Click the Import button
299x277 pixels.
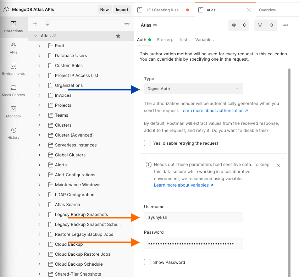(122, 10)
